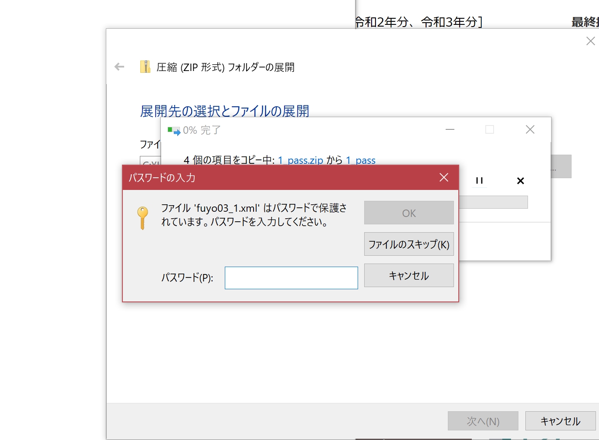Click キャンセル in the password dialog

tap(409, 276)
